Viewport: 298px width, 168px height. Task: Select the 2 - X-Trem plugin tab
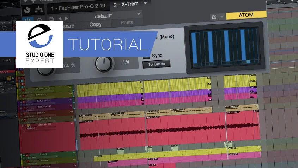point(126,4)
